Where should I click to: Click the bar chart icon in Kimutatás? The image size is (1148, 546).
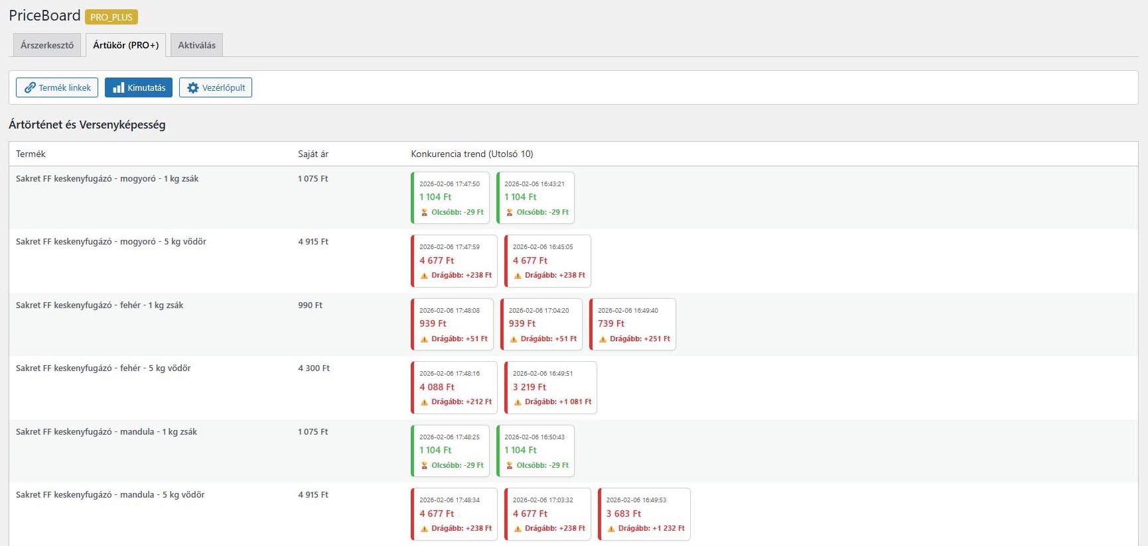click(x=118, y=87)
